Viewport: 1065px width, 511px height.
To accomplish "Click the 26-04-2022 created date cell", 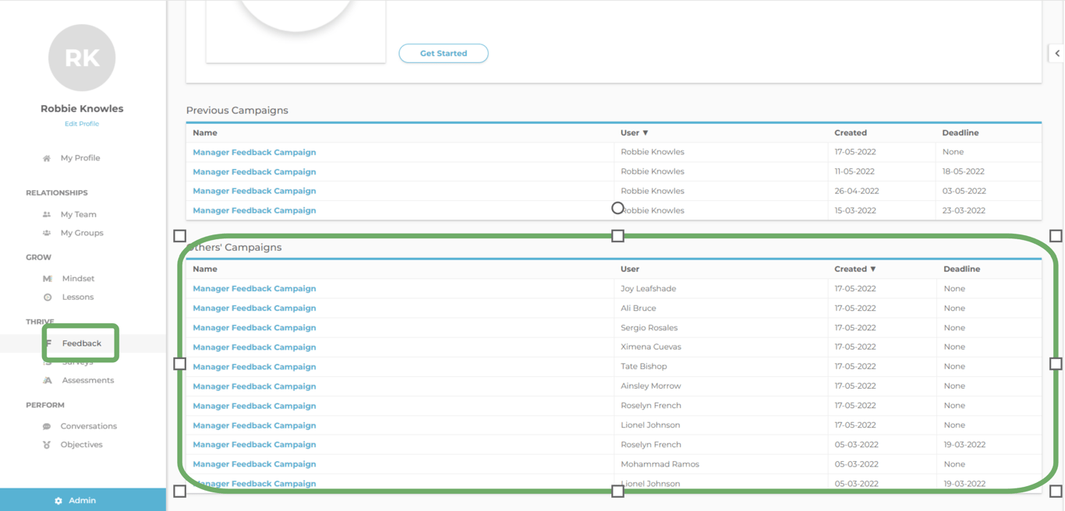I will coord(856,191).
